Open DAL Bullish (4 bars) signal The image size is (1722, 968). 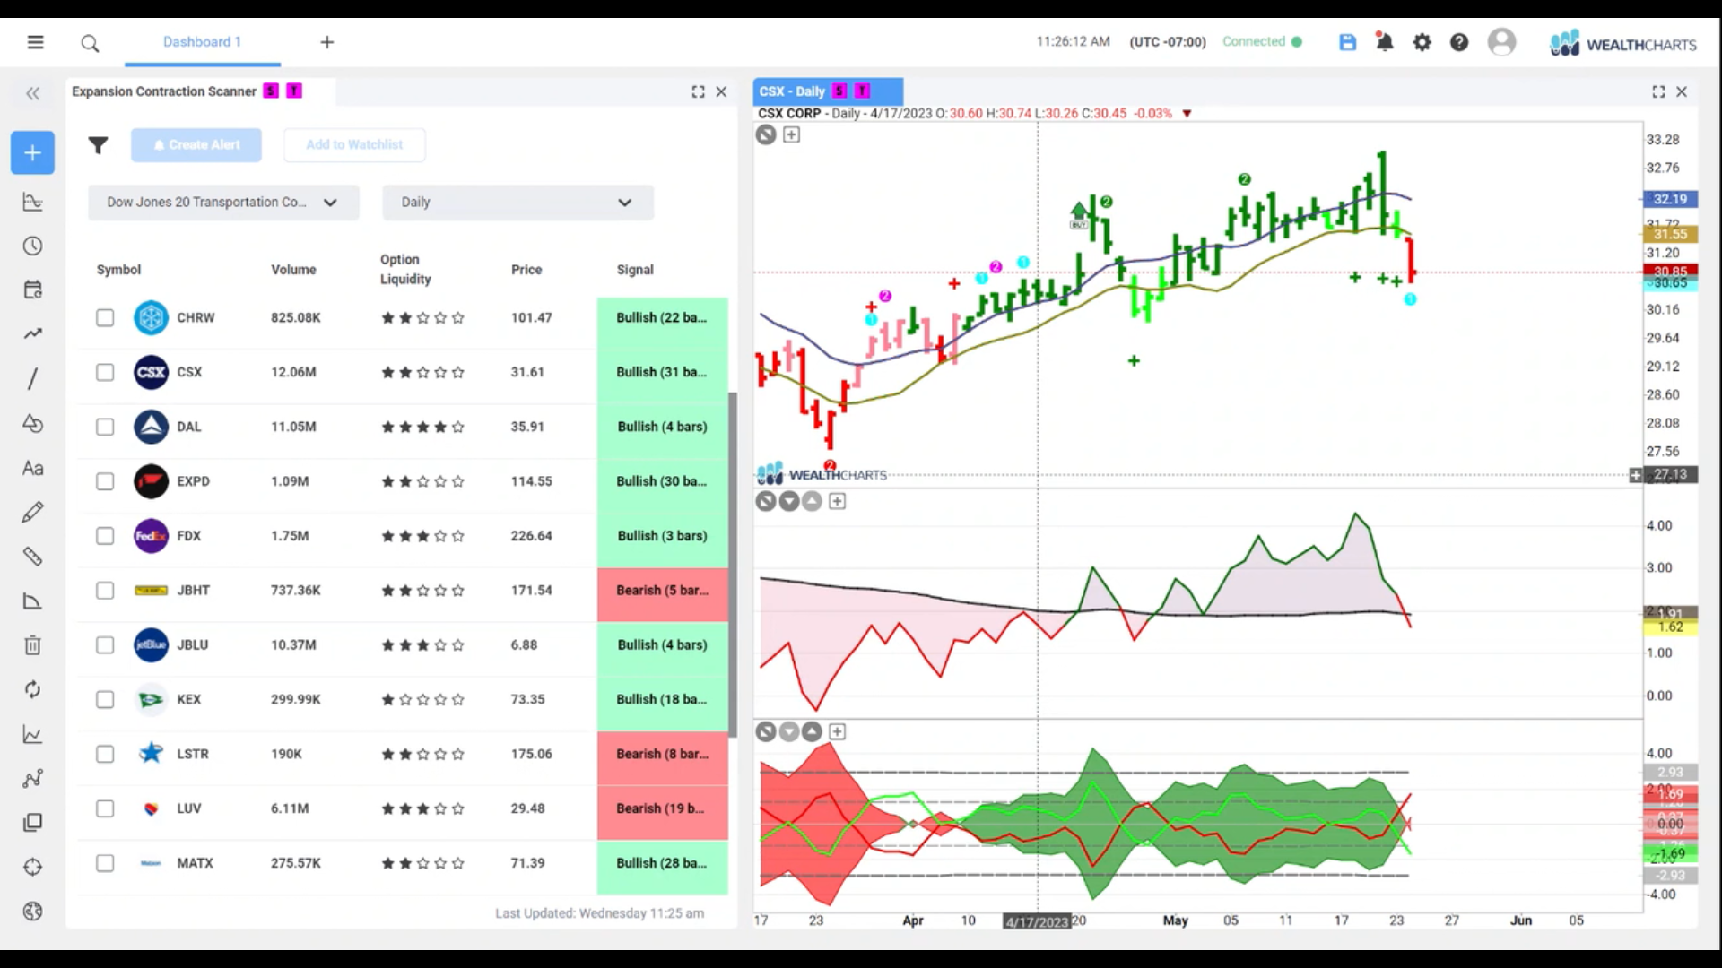(x=662, y=427)
